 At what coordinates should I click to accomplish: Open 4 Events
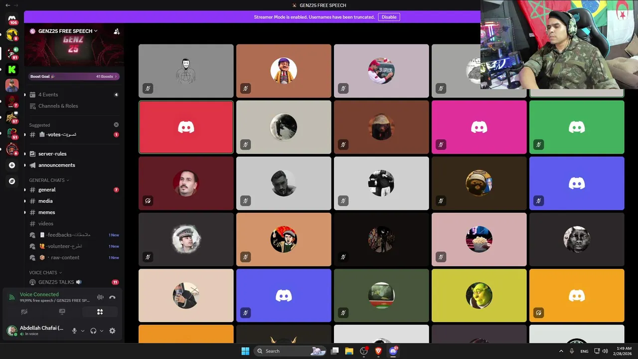74,95
